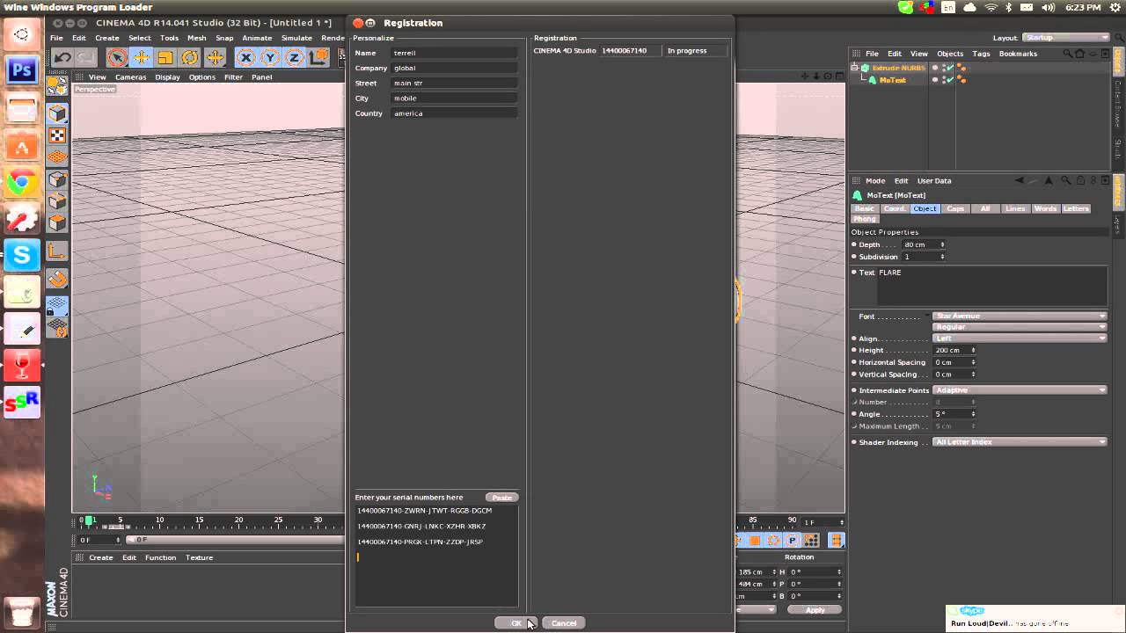The height and width of the screenshot is (633, 1126).
Task: Select Points mode cube icon
Action: (x=57, y=179)
